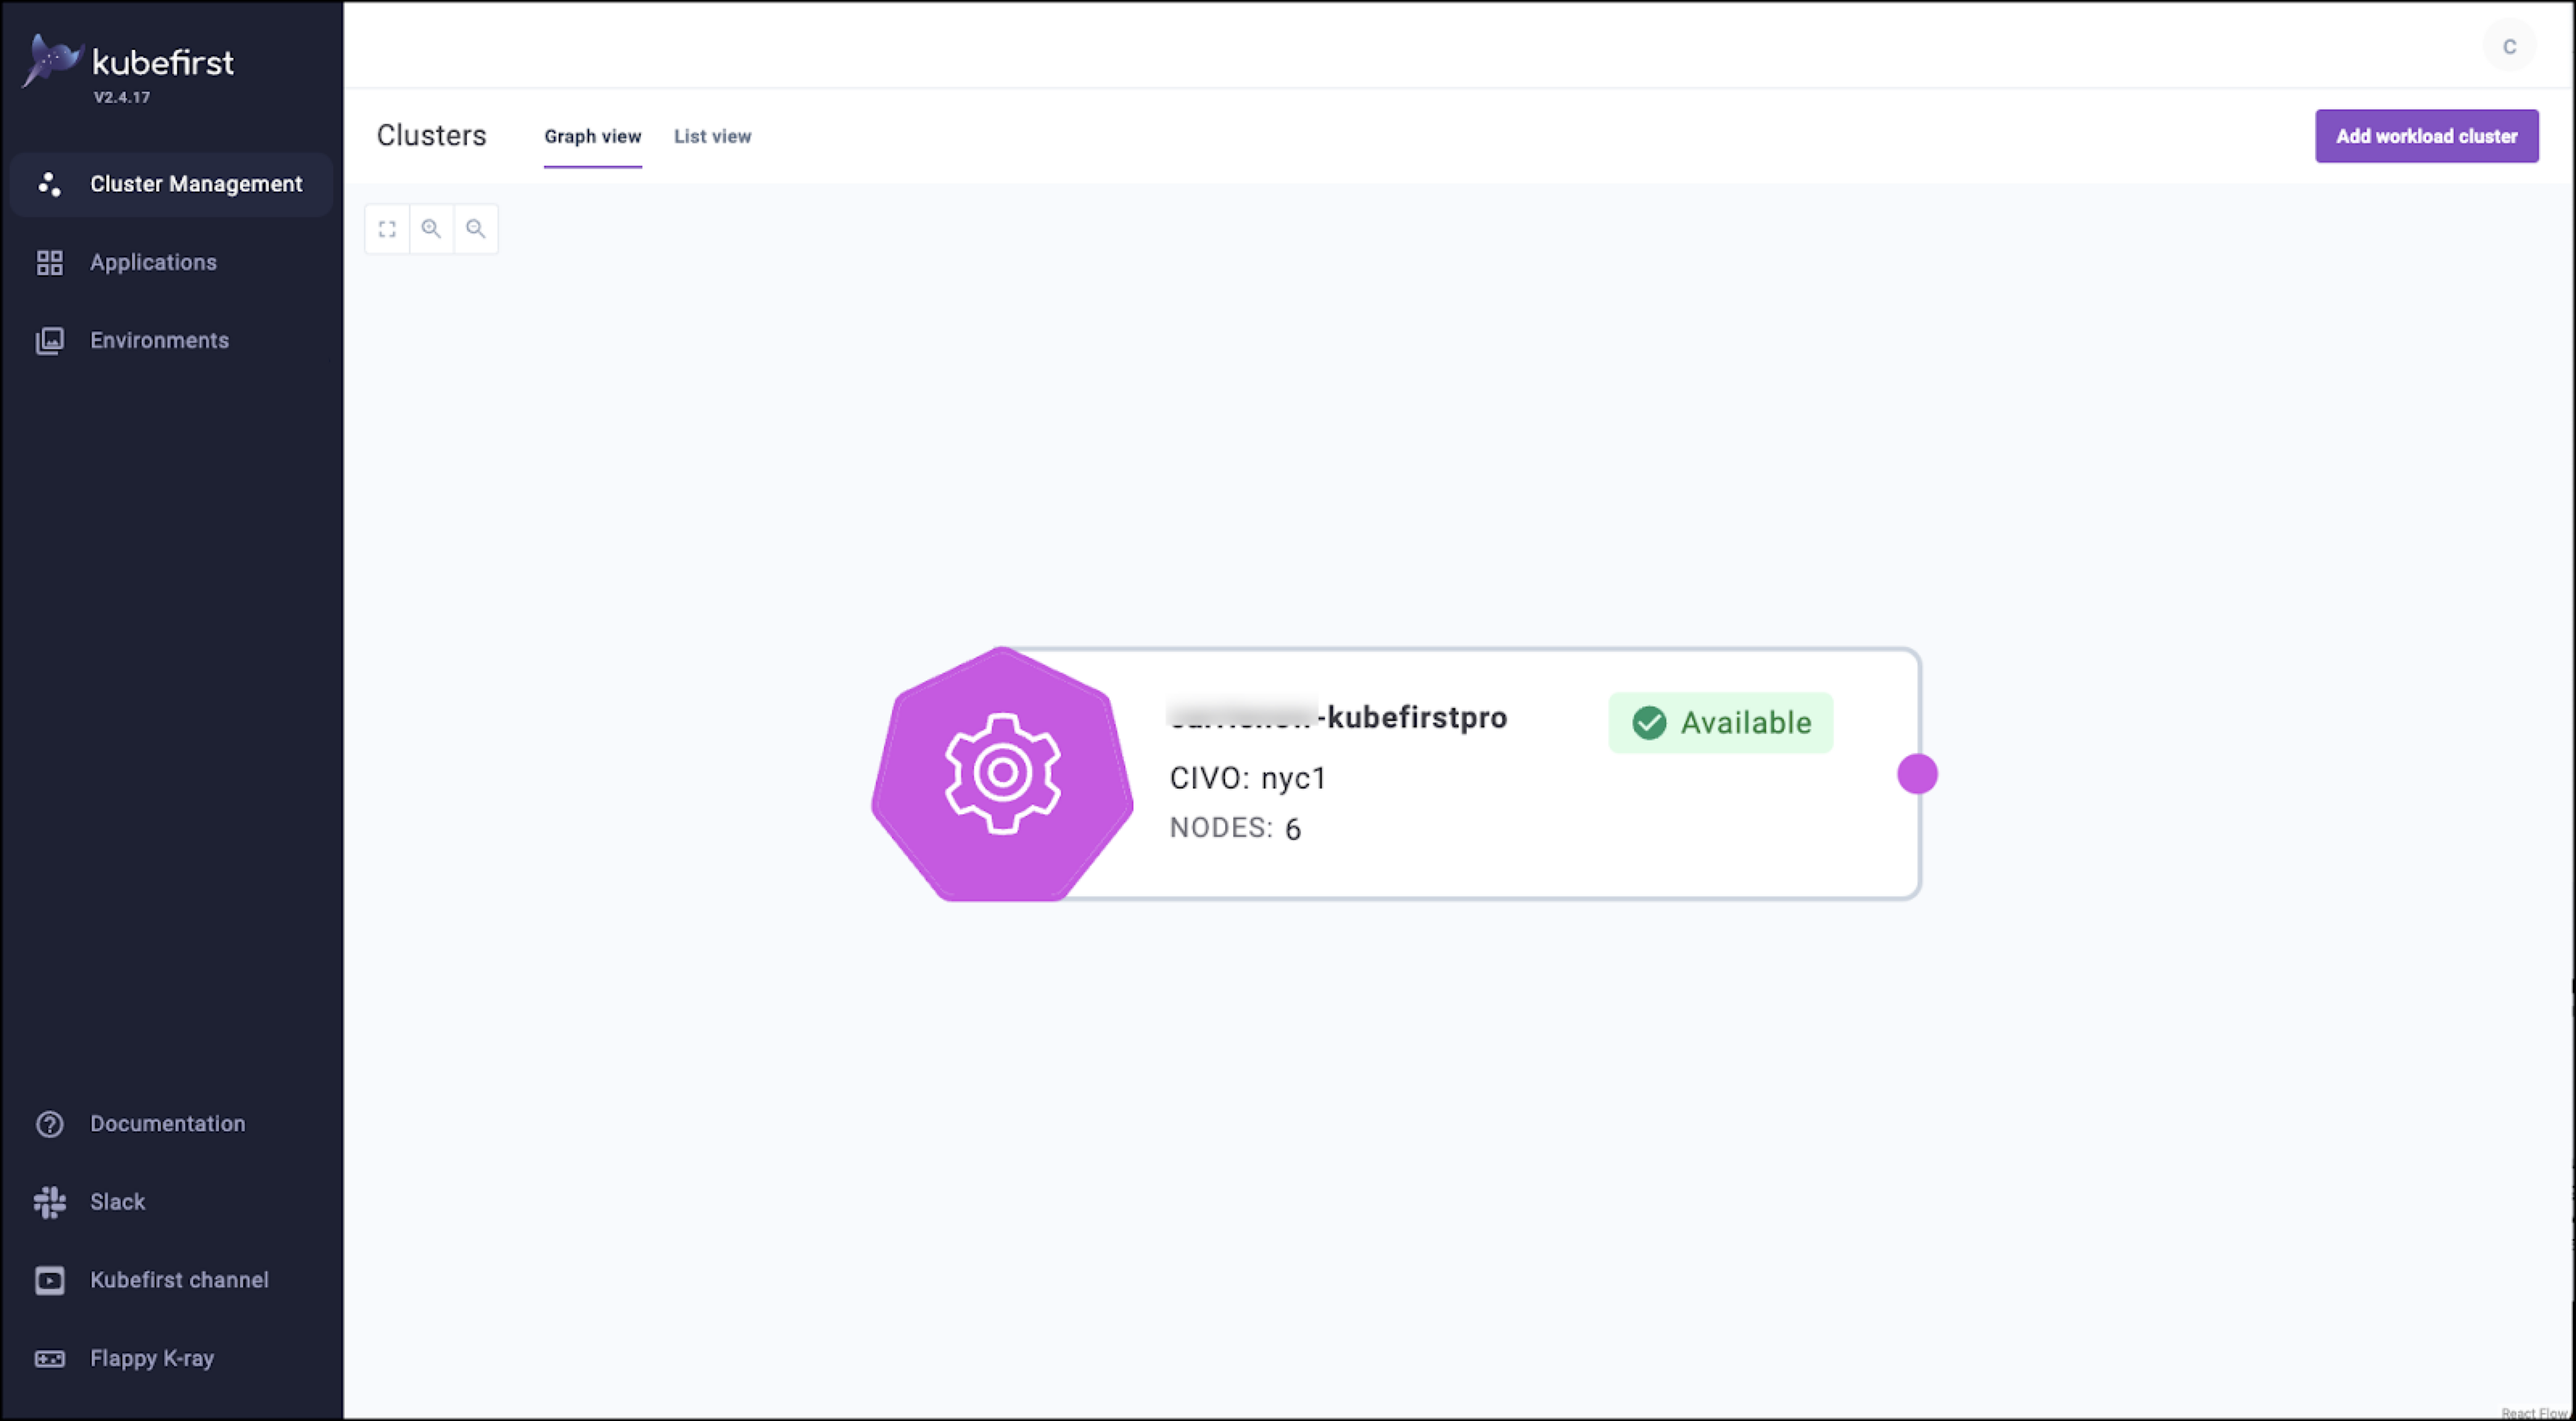2576x1421 pixels.
Task: Click the Documentation help icon
Action: coord(49,1122)
